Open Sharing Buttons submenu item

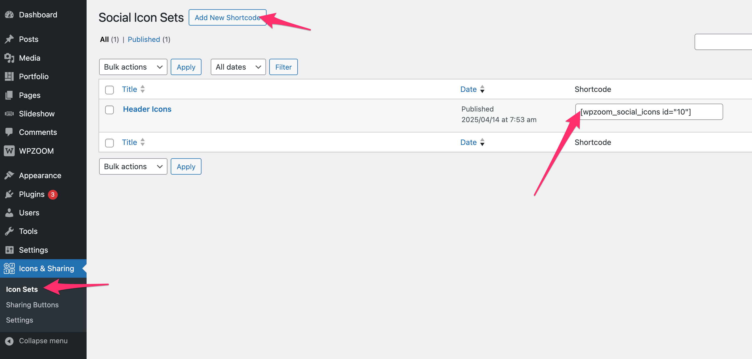[x=32, y=305]
